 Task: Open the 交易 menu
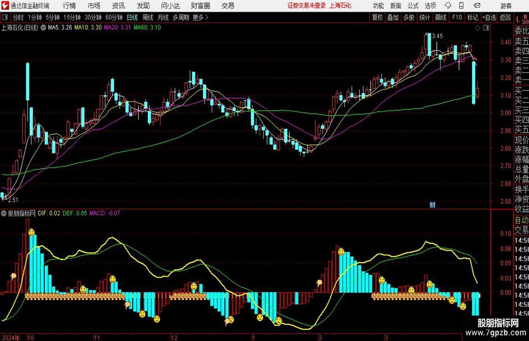click(228, 6)
